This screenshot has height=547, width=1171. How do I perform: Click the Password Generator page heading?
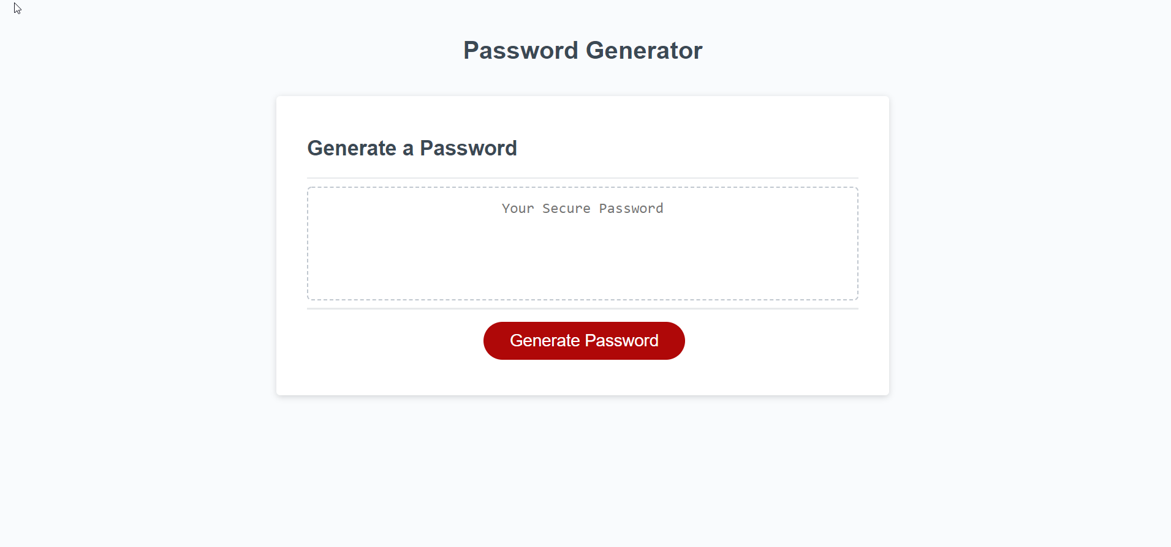[x=583, y=50]
